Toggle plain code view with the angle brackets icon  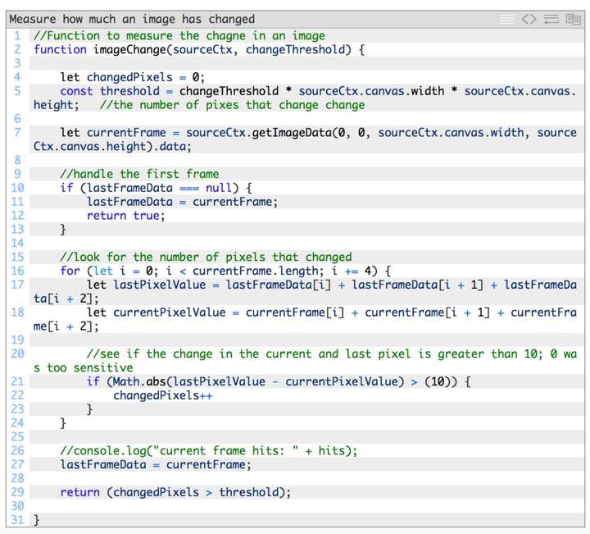pos(529,19)
